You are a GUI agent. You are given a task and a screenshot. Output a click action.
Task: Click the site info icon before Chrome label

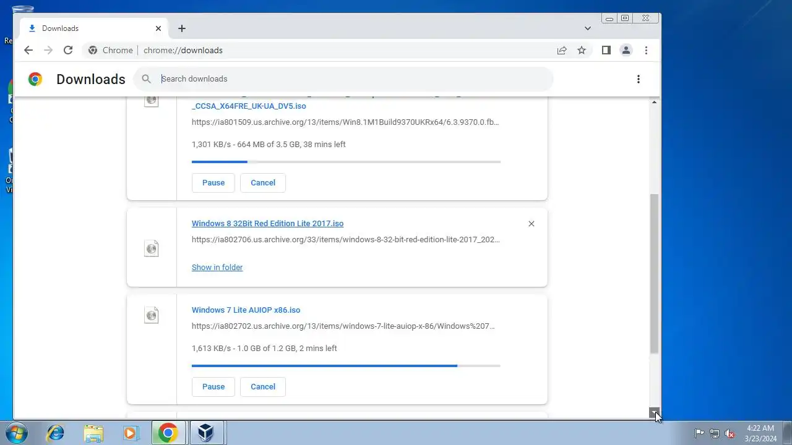coord(93,50)
